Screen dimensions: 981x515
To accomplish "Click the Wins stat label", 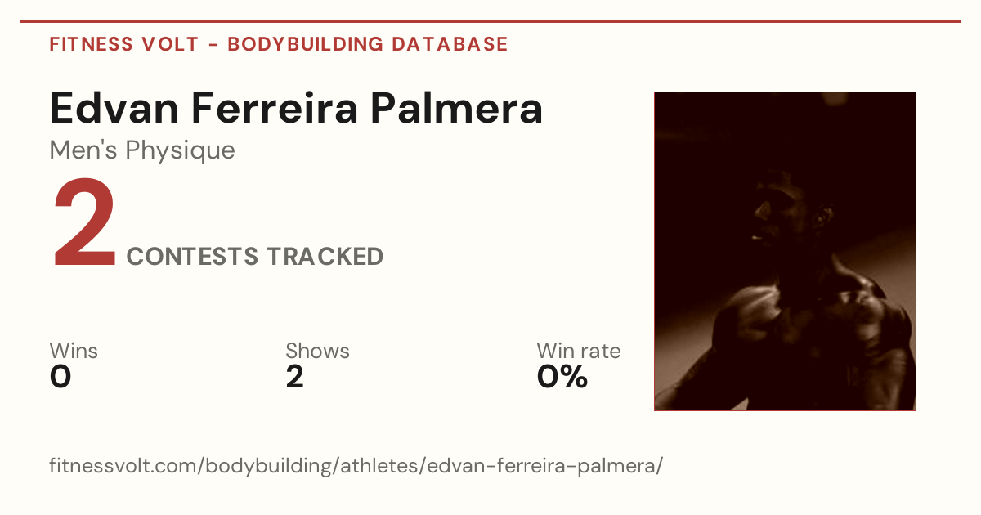I will point(74,352).
